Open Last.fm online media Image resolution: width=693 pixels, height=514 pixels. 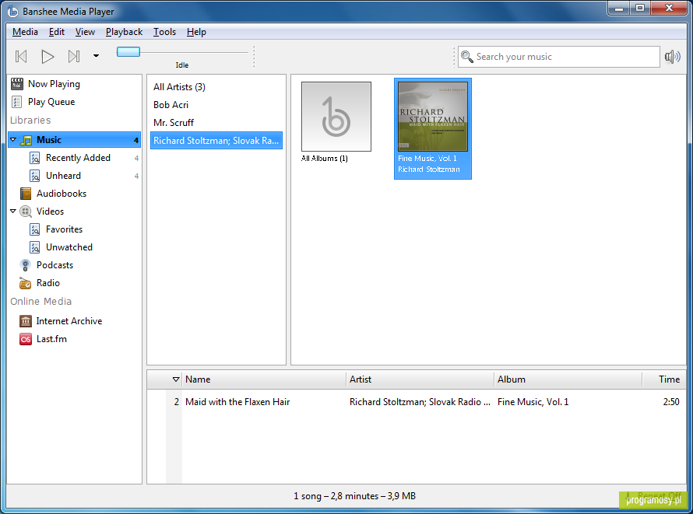(x=51, y=339)
